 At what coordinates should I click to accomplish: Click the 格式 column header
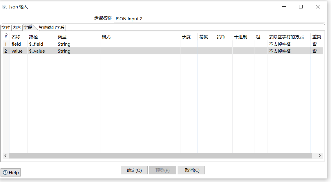140,37
